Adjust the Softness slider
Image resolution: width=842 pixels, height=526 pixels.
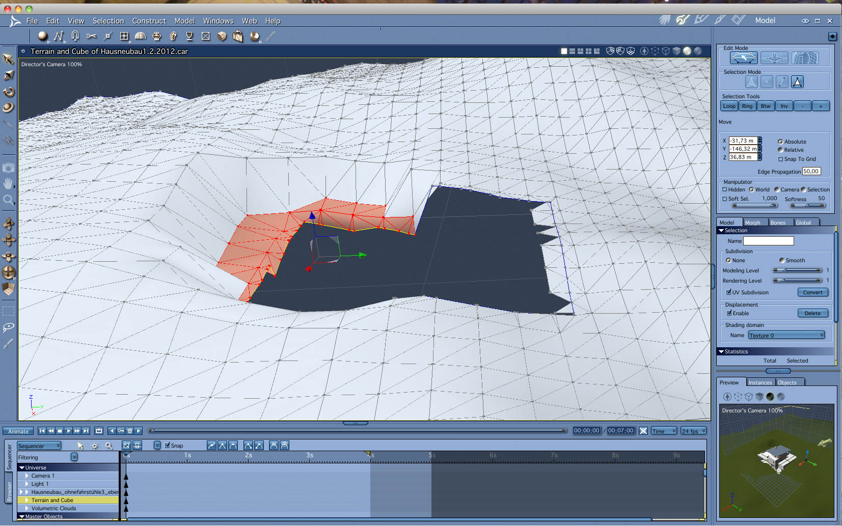click(x=807, y=205)
